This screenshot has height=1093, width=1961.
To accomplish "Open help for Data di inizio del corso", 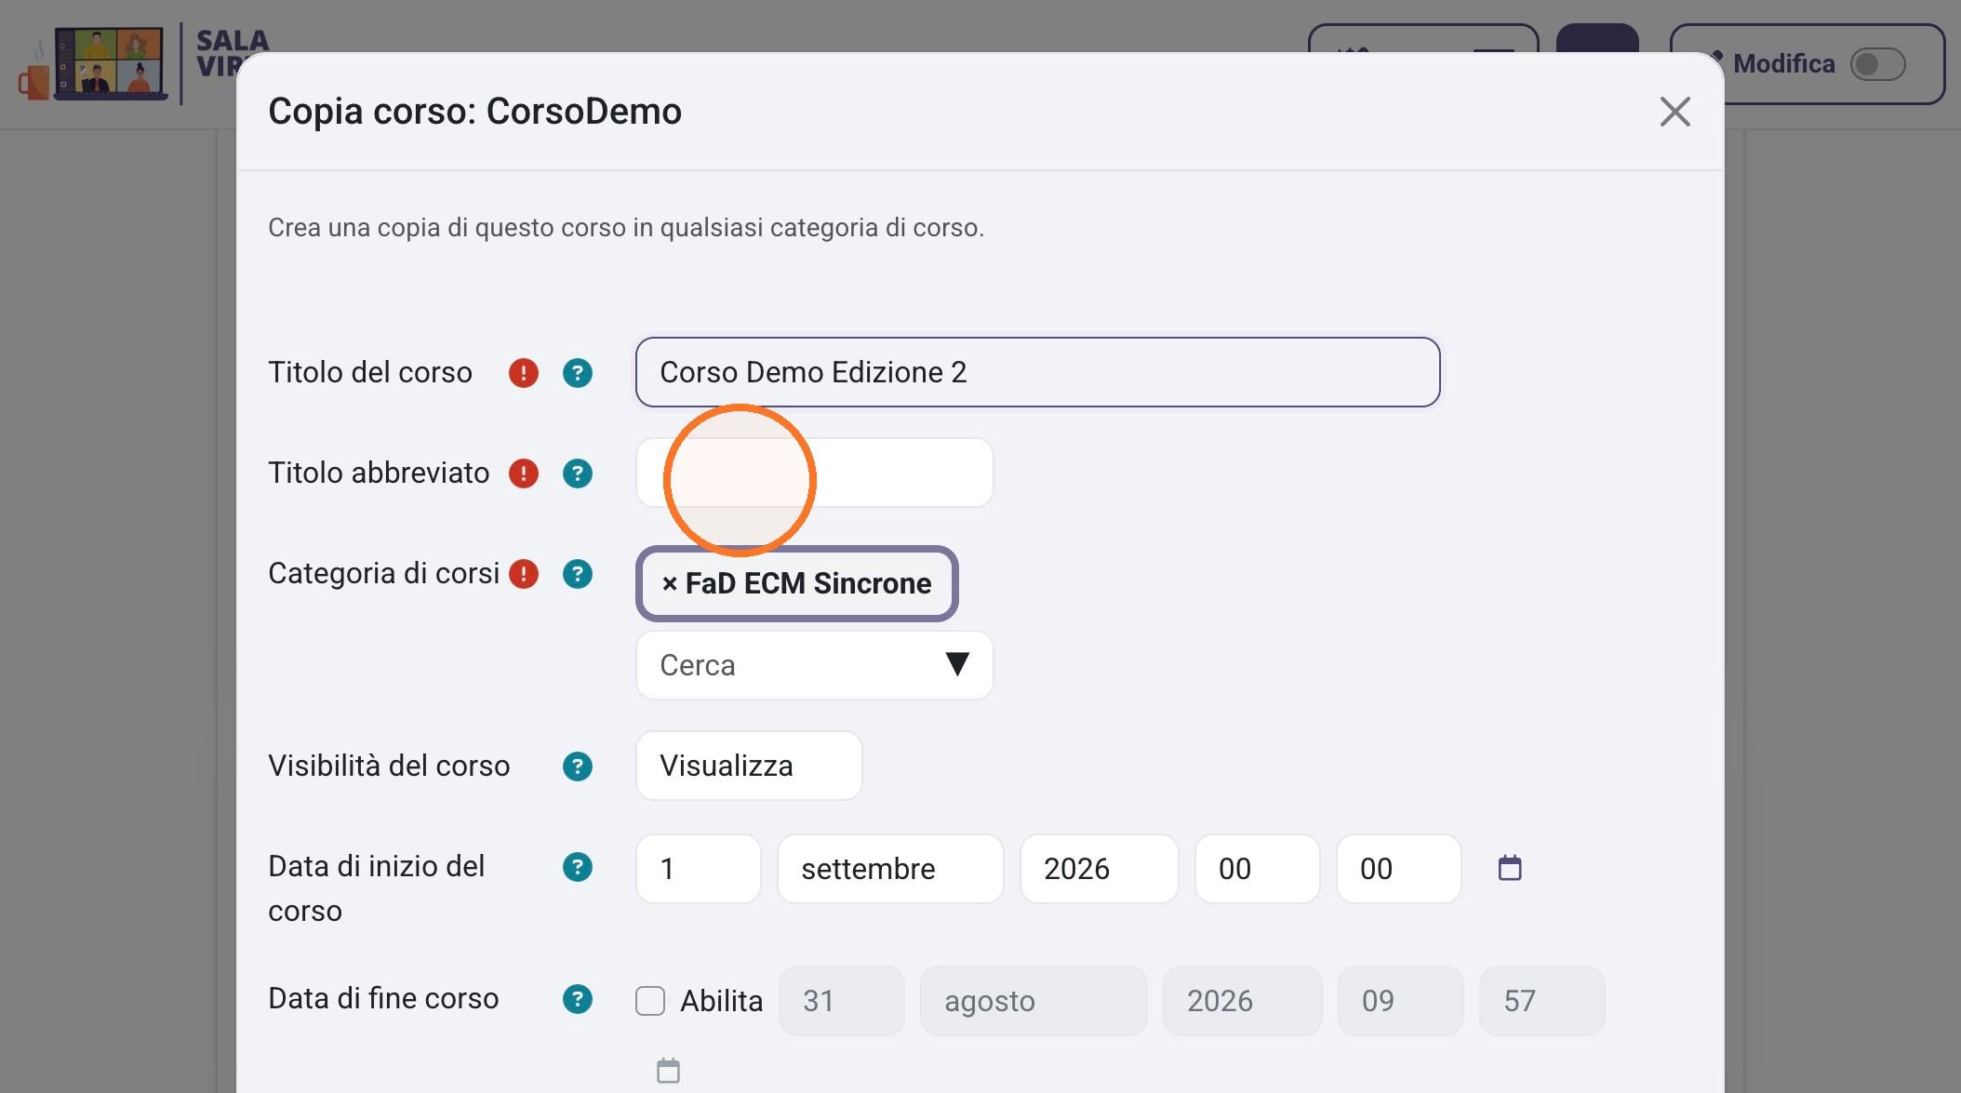I will point(578,867).
